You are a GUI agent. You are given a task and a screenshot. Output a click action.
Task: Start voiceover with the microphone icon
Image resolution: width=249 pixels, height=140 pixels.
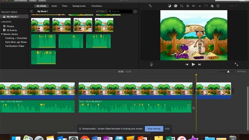151,64
